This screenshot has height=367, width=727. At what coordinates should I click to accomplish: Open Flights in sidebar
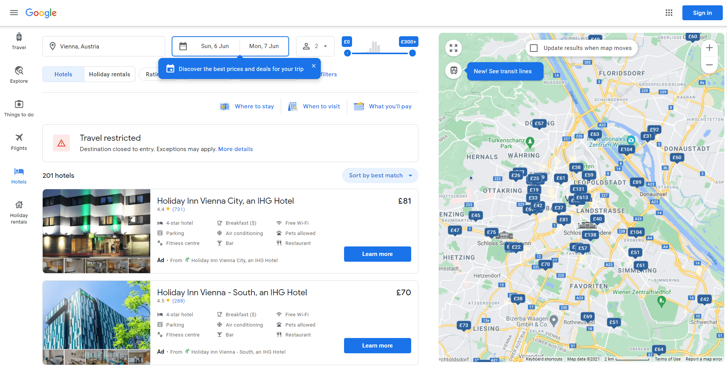(x=19, y=142)
